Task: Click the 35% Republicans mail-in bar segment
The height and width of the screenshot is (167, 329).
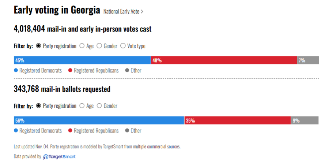Action: [x=238, y=120]
